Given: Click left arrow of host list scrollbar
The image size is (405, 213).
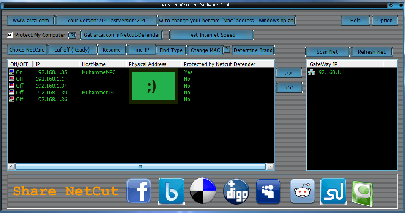Looking at the screenshot, I should click(11, 166).
